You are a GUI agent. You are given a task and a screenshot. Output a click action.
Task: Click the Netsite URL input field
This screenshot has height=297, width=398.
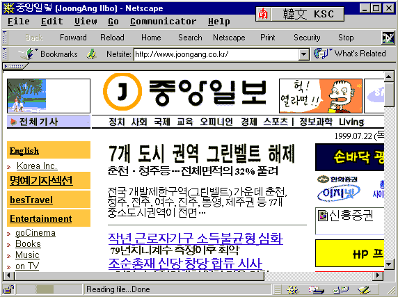click(x=216, y=54)
